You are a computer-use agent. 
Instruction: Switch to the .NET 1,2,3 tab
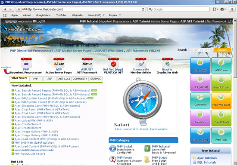(x=64, y=79)
